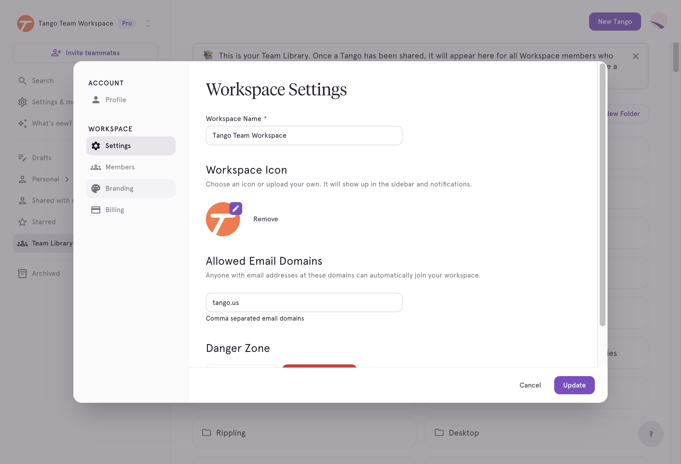
Task: Open the user avatar in top right
Action: (x=659, y=21)
